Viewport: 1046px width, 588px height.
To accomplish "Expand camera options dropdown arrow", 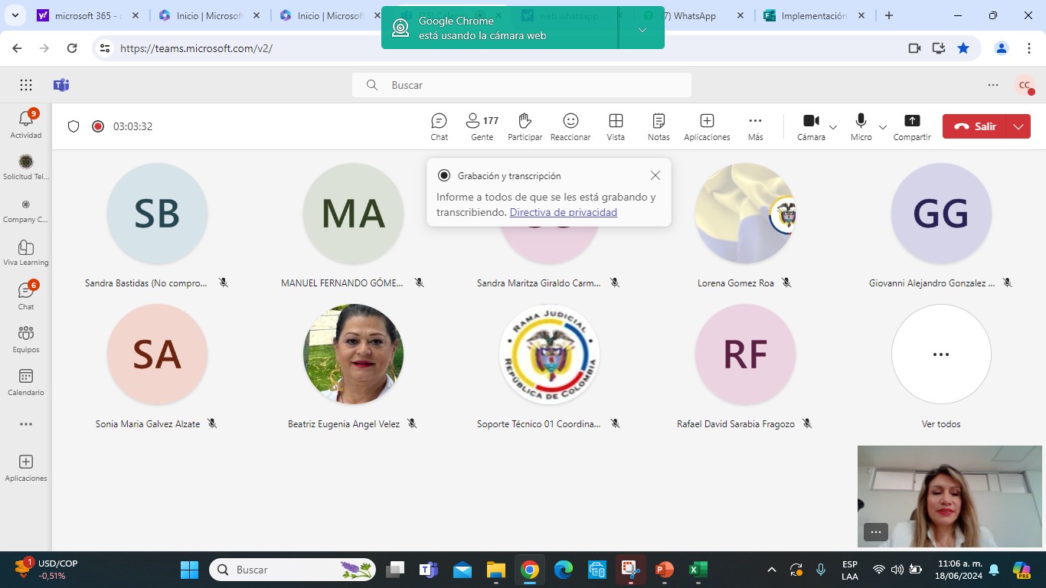I will tap(833, 127).
